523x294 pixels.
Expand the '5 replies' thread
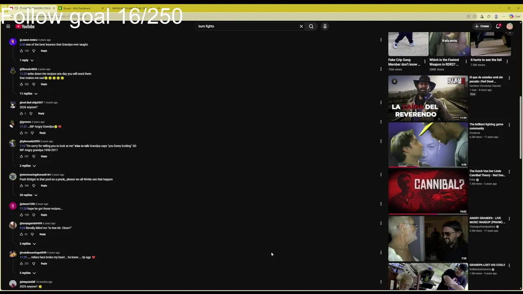point(27,273)
